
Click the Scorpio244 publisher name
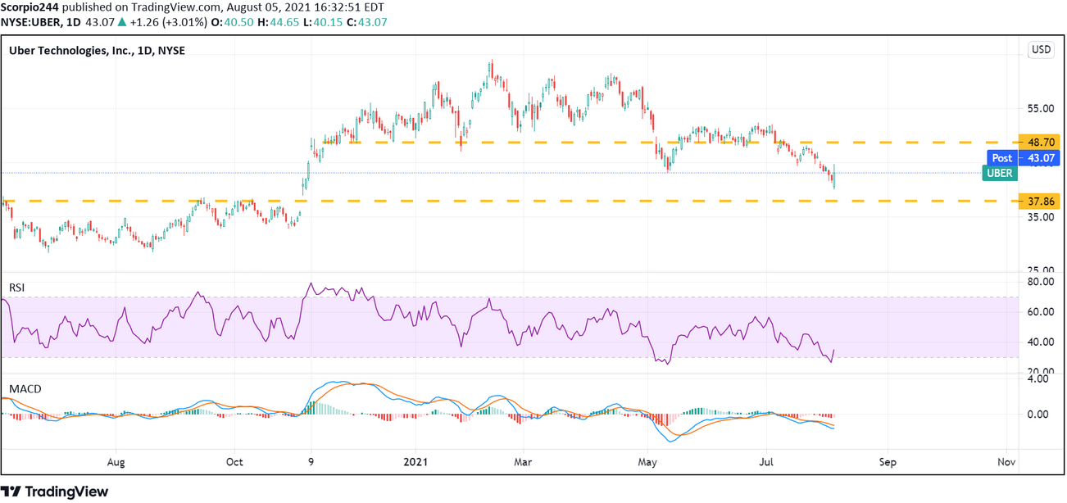tap(30, 7)
